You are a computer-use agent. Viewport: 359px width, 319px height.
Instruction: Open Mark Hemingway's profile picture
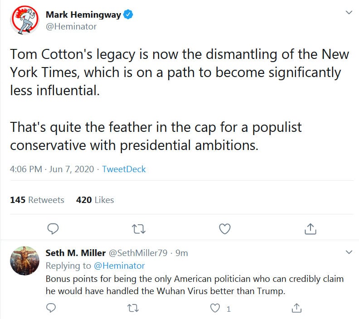(x=24, y=20)
